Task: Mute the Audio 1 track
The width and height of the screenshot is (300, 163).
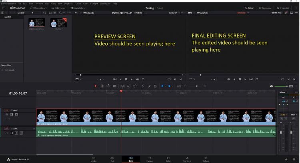Action: pos(20,133)
